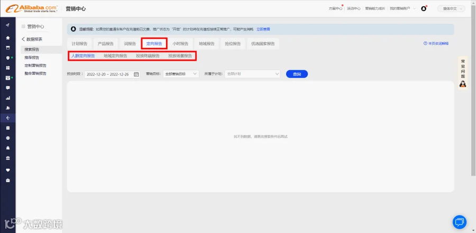
Task: Click the blue 查询 button
Action: 297,74
